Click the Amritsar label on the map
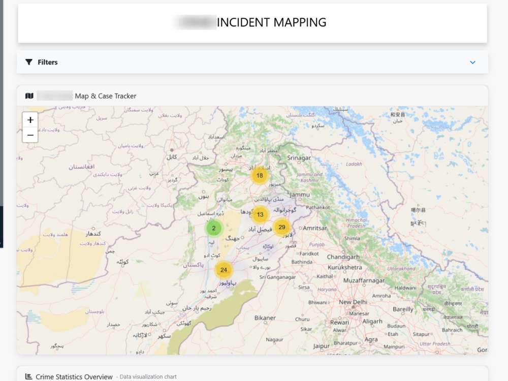The width and height of the screenshot is (508, 381). pyautogui.click(x=314, y=228)
